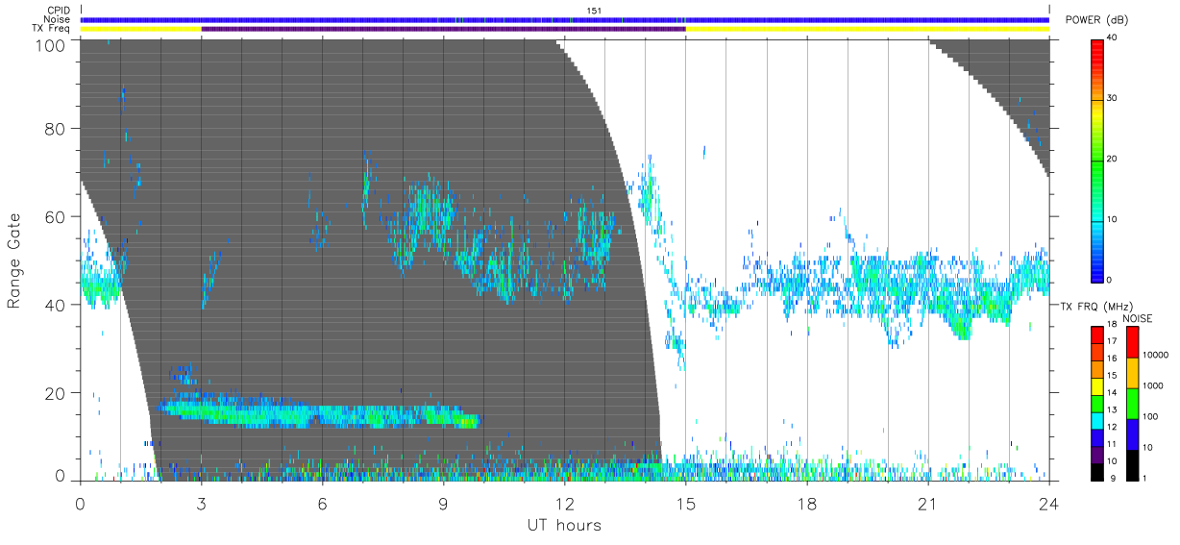Click the TX Freq row label
The image size is (1180, 545).
[x=51, y=29]
